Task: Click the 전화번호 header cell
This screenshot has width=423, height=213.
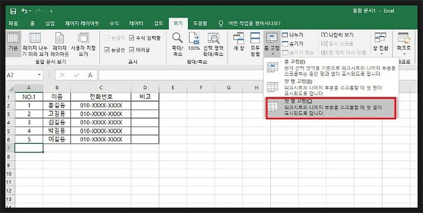Action: [x=101, y=97]
